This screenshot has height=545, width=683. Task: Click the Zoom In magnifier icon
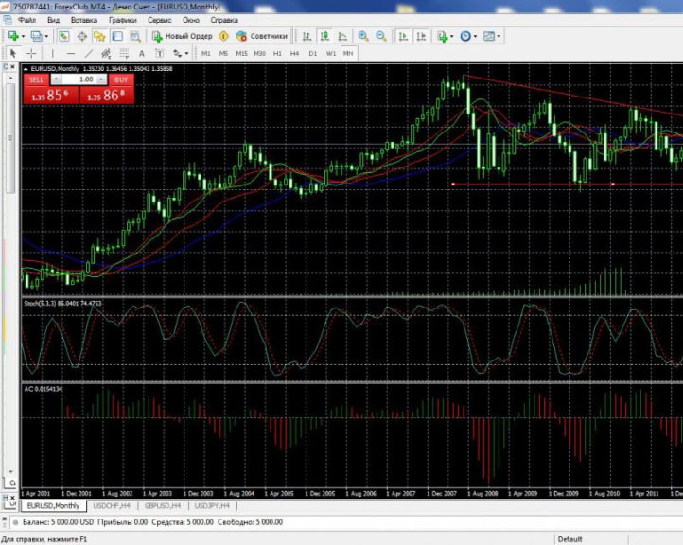[x=363, y=36]
